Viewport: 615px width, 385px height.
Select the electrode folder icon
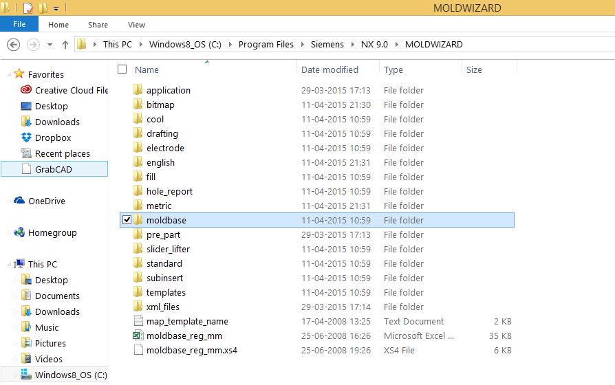138,148
